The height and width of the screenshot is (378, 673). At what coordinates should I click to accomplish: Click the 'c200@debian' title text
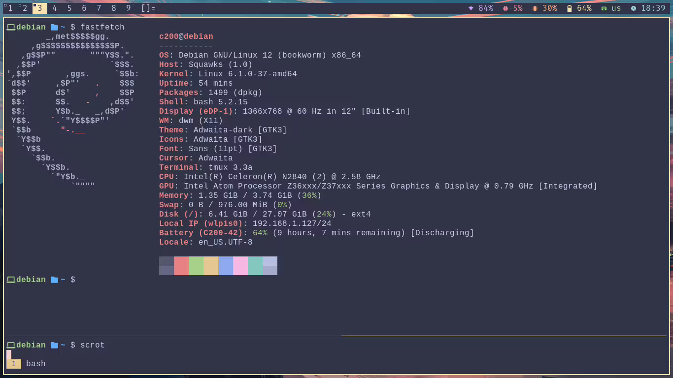coord(186,36)
